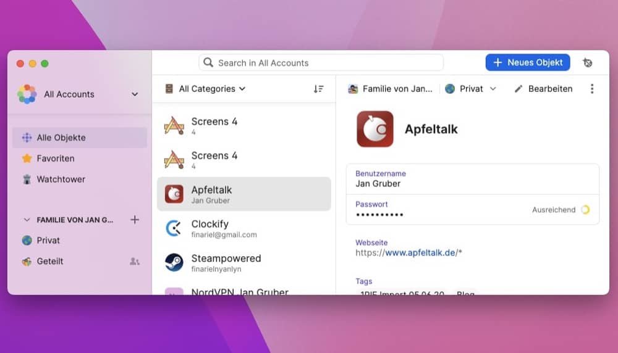Screen dimensions: 618x353
Task: Click the sort order icon above the list
Action: click(x=318, y=89)
